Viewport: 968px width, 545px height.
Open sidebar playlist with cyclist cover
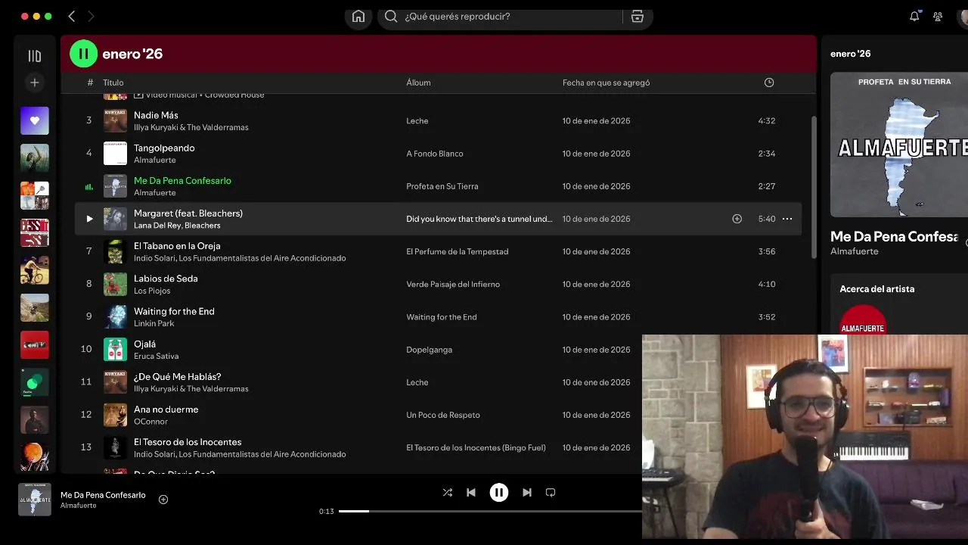[35, 270]
